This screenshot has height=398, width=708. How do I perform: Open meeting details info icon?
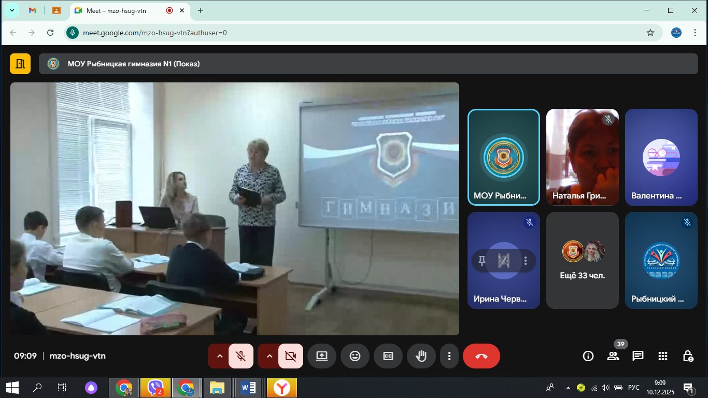(x=588, y=356)
